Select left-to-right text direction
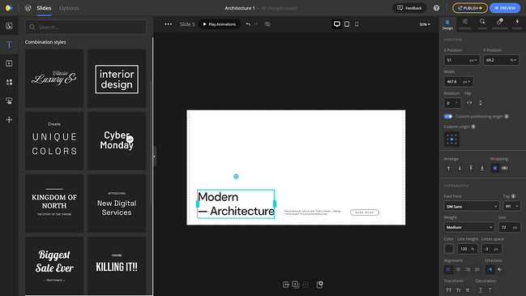Screen dimensions: 526x296 490,270
